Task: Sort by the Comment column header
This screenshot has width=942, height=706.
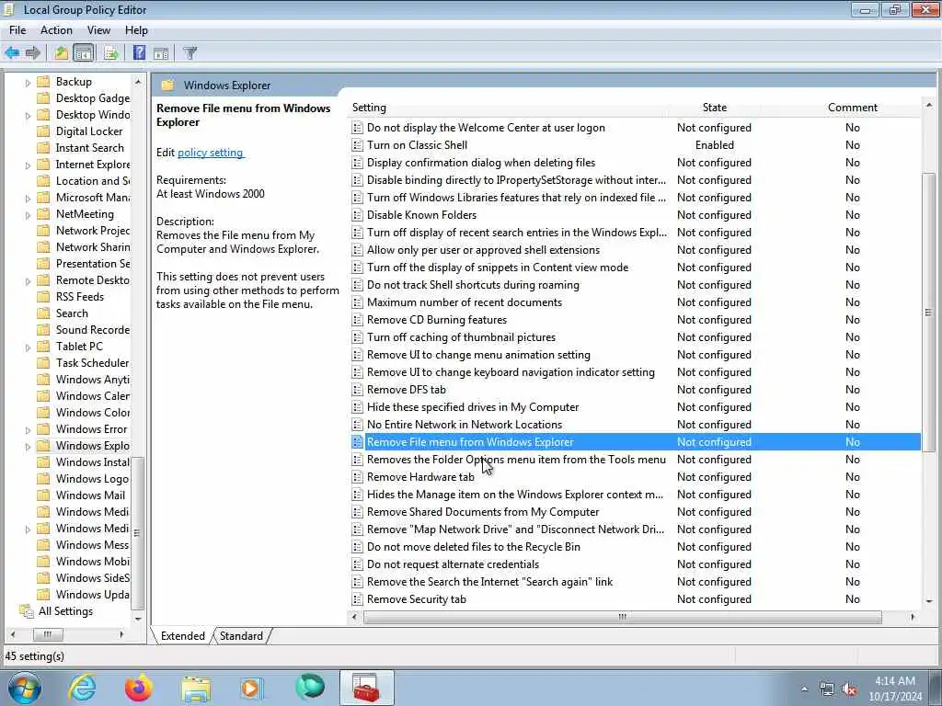Action: point(853,108)
